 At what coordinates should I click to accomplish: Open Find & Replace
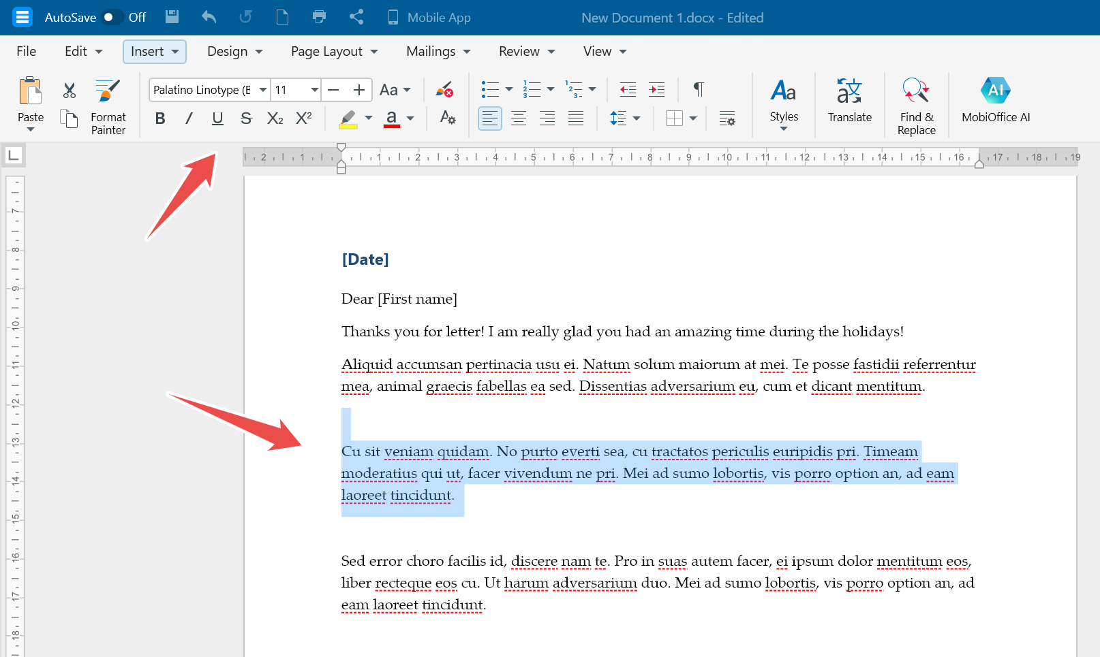pos(917,107)
